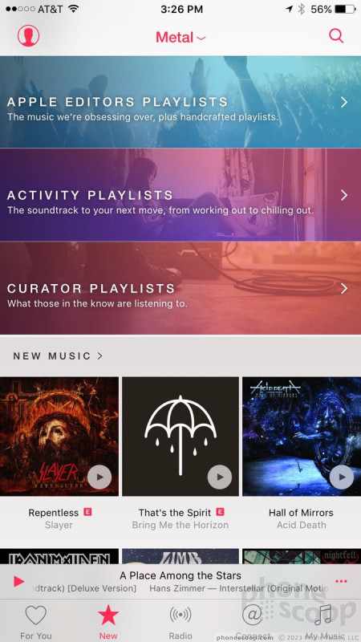Play the Hall of Mirrors album
This screenshot has width=361, height=642.
coord(342,477)
